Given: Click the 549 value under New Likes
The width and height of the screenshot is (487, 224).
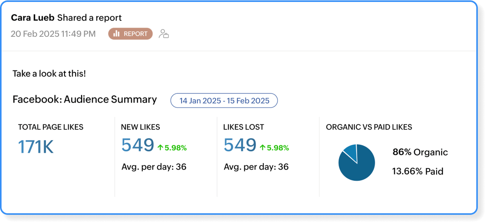Looking at the screenshot, I should [138, 145].
